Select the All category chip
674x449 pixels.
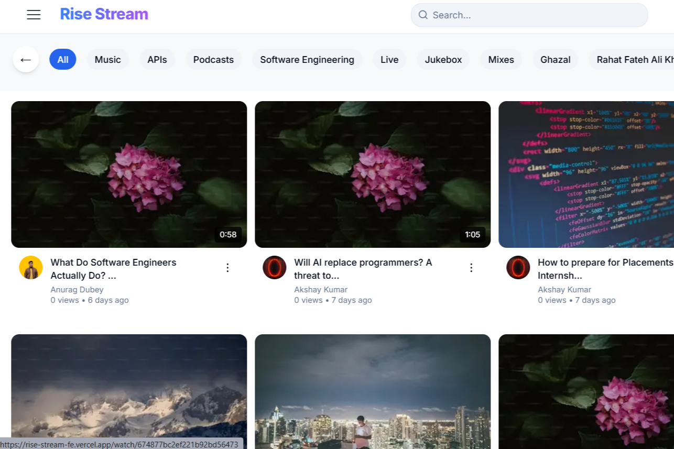(63, 60)
